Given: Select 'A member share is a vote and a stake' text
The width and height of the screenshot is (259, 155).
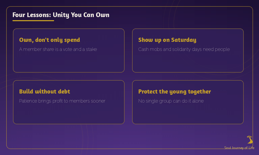Looking at the screenshot, I should [x=58, y=49].
